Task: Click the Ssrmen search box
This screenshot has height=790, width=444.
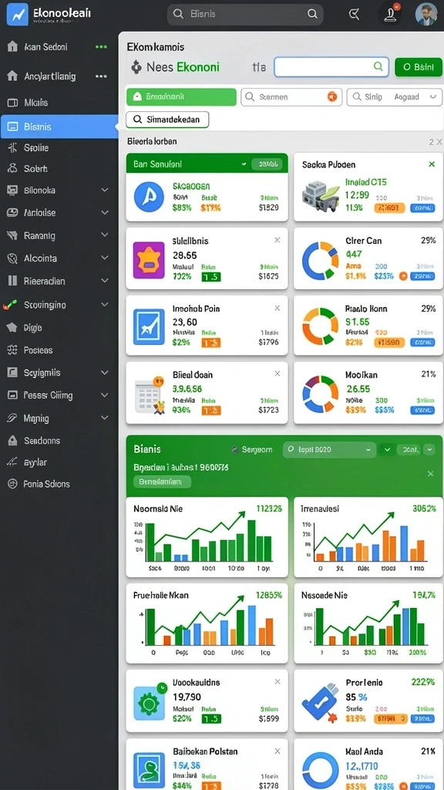Action: point(291,96)
